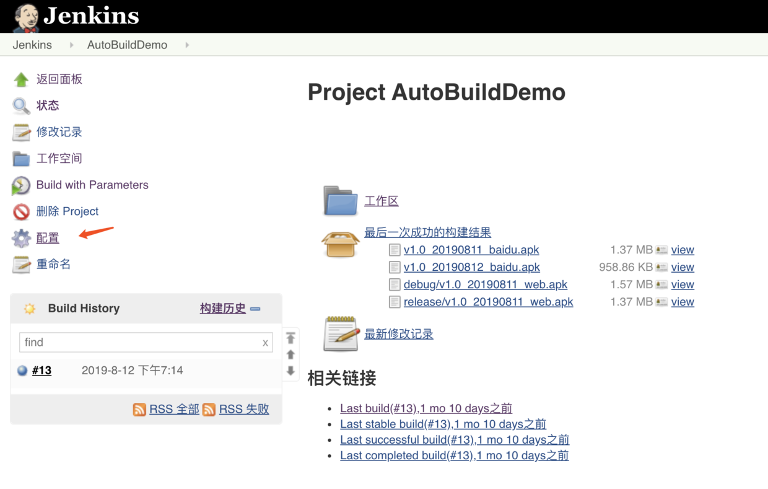Page down build history with the down arrow

pyautogui.click(x=290, y=371)
